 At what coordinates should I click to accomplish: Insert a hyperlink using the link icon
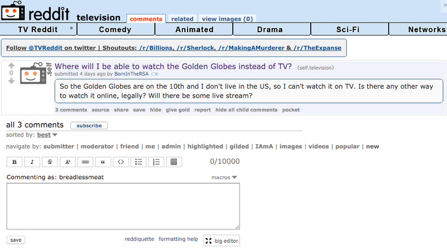(85, 162)
